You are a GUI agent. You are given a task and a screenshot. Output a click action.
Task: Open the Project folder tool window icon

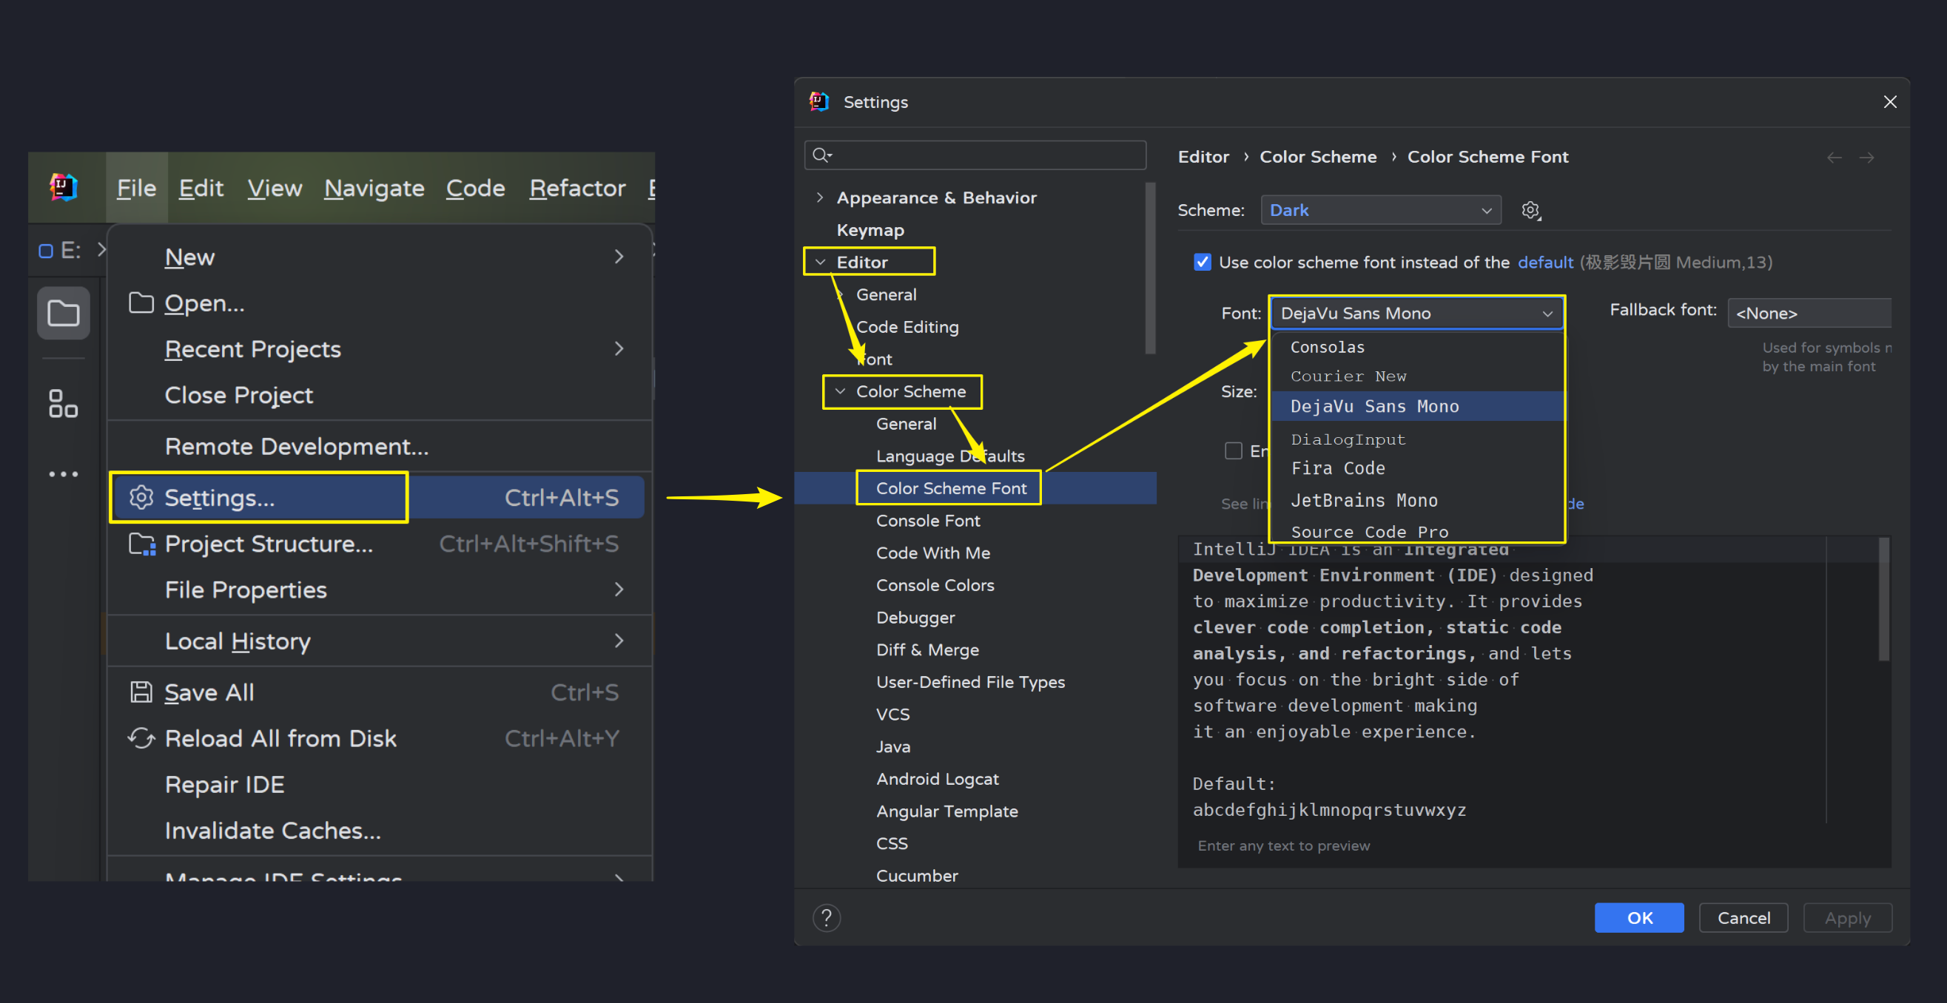(x=64, y=313)
